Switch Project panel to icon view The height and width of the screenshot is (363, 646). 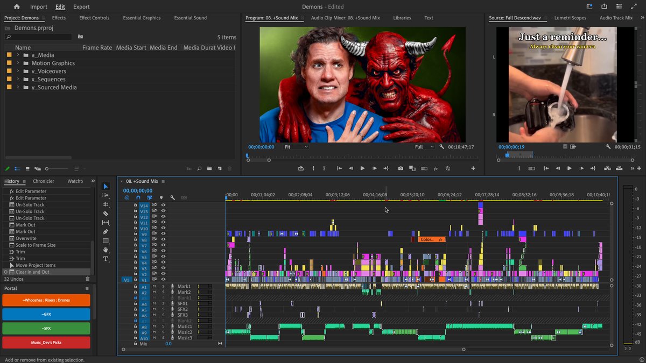point(27,169)
